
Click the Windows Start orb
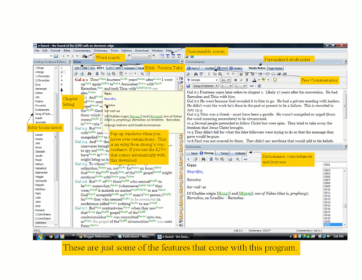click(x=40, y=236)
